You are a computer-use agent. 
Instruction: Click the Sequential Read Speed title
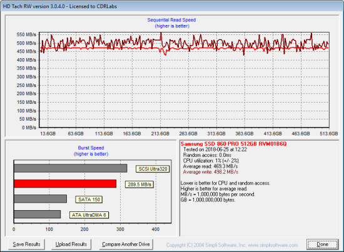pyautogui.click(x=171, y=20)
